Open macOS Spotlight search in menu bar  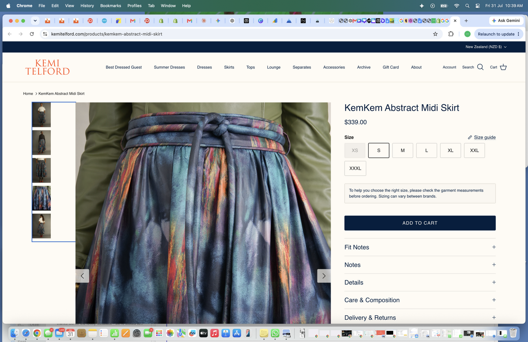pos(467,6)
